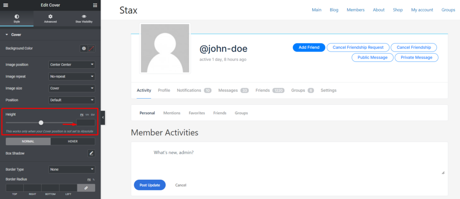Click the Post Update button
This screenshot has width=460, height=199.
150,185
